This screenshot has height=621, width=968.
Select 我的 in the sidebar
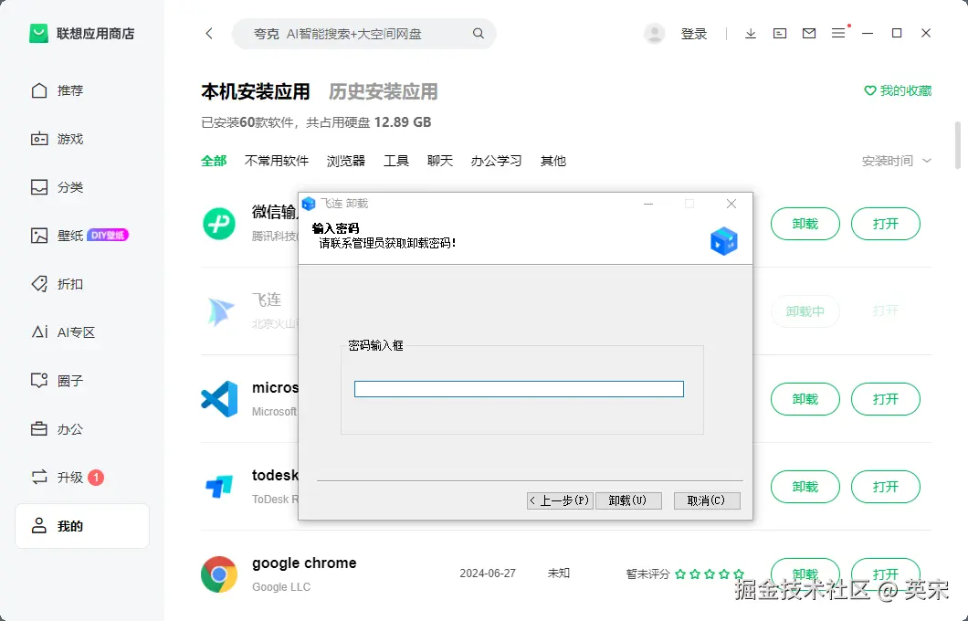point(82,526)
